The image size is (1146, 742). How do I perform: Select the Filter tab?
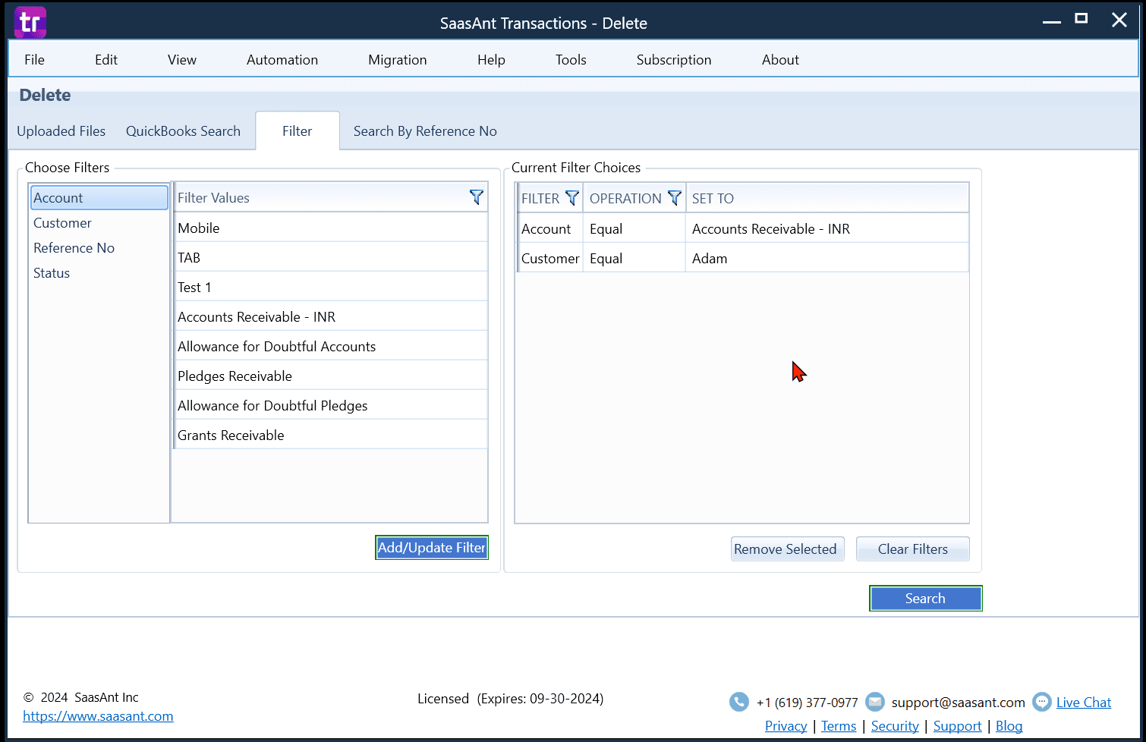tap(298, 130)
